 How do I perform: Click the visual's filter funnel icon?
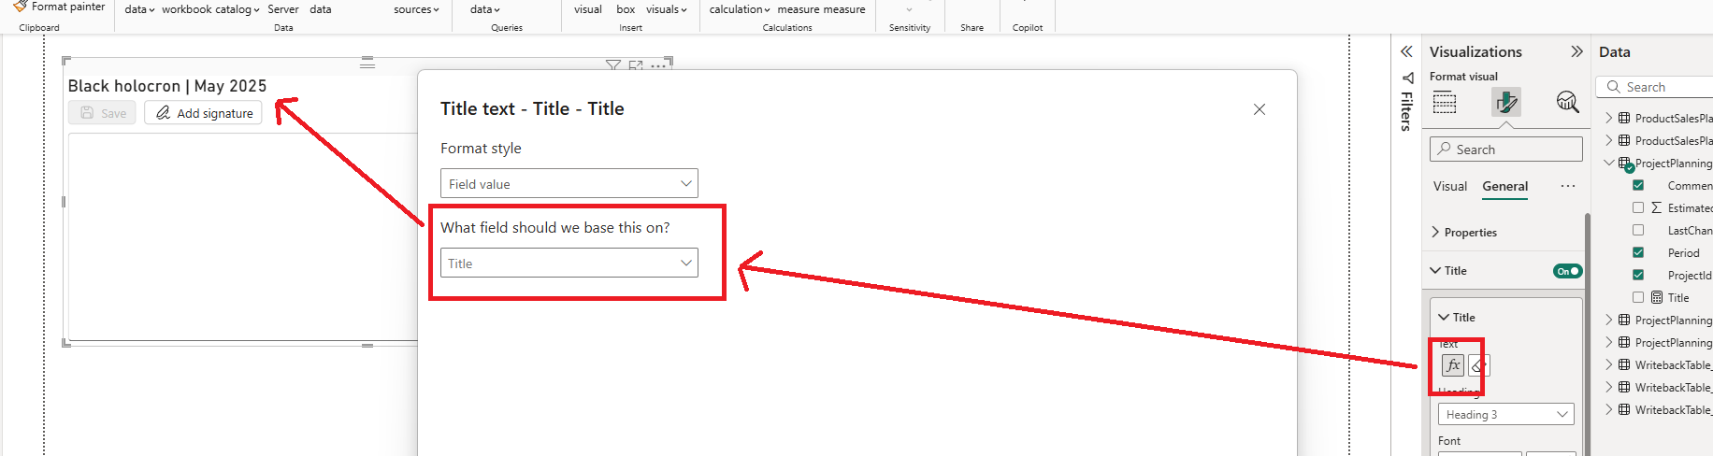(612, 65)
